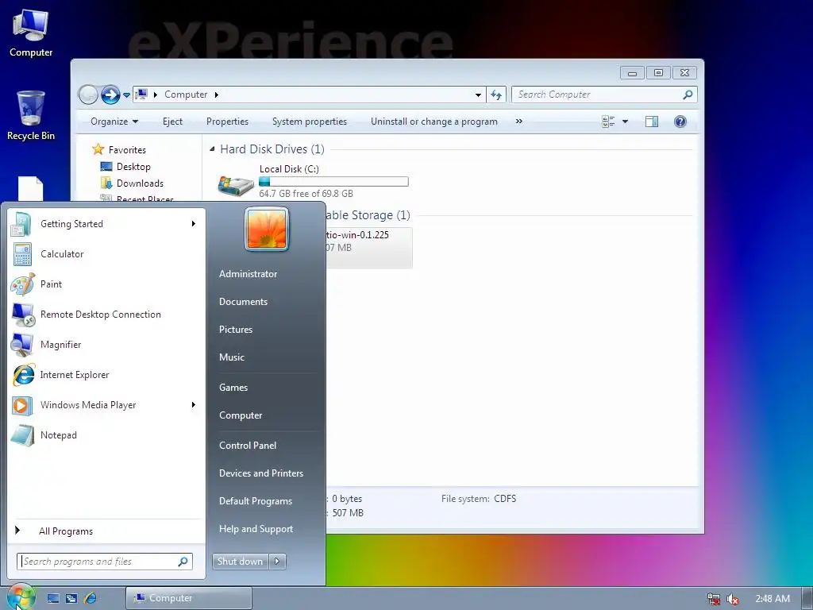Open Devices and Printers
Viewport: 813px width, 610px height.
point(260,473)
